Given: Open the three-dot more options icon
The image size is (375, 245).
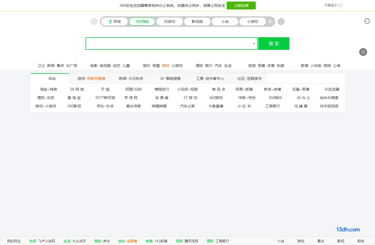Looking at the screenshot, I should click(367, 21).
